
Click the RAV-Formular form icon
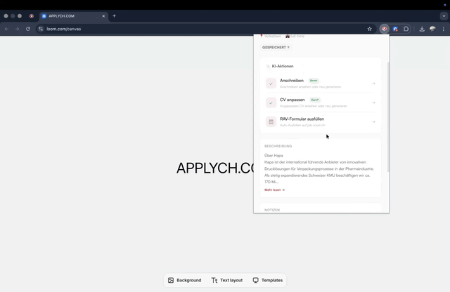pyautogui.click(x=271, y=122)
